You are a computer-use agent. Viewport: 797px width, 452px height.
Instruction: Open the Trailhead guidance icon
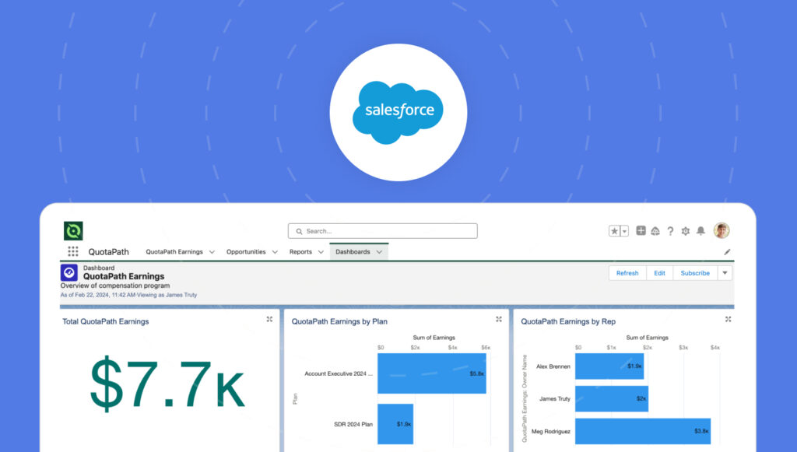pos(656,230)
